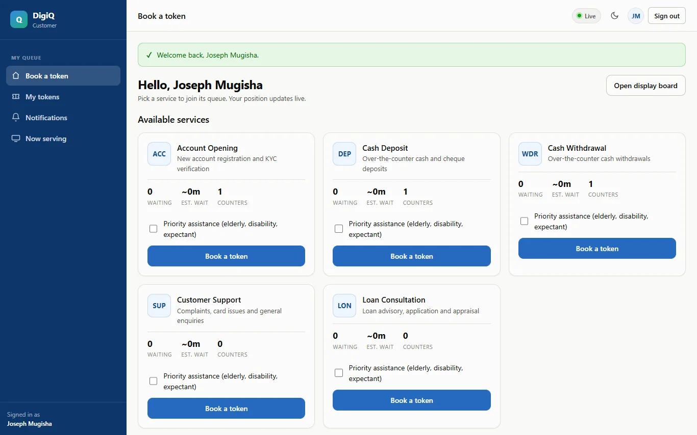Screen dimensions: 697x435
Task: Book a token for Cash Withdrawal
Action: point(597,249)
